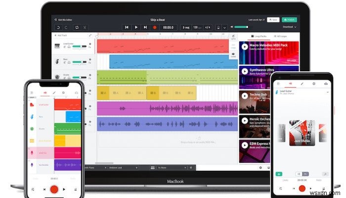Open the key signature selector on MacBook
Image resolution: width=346 pixels, height=198 pixels.
click(186, 27)
